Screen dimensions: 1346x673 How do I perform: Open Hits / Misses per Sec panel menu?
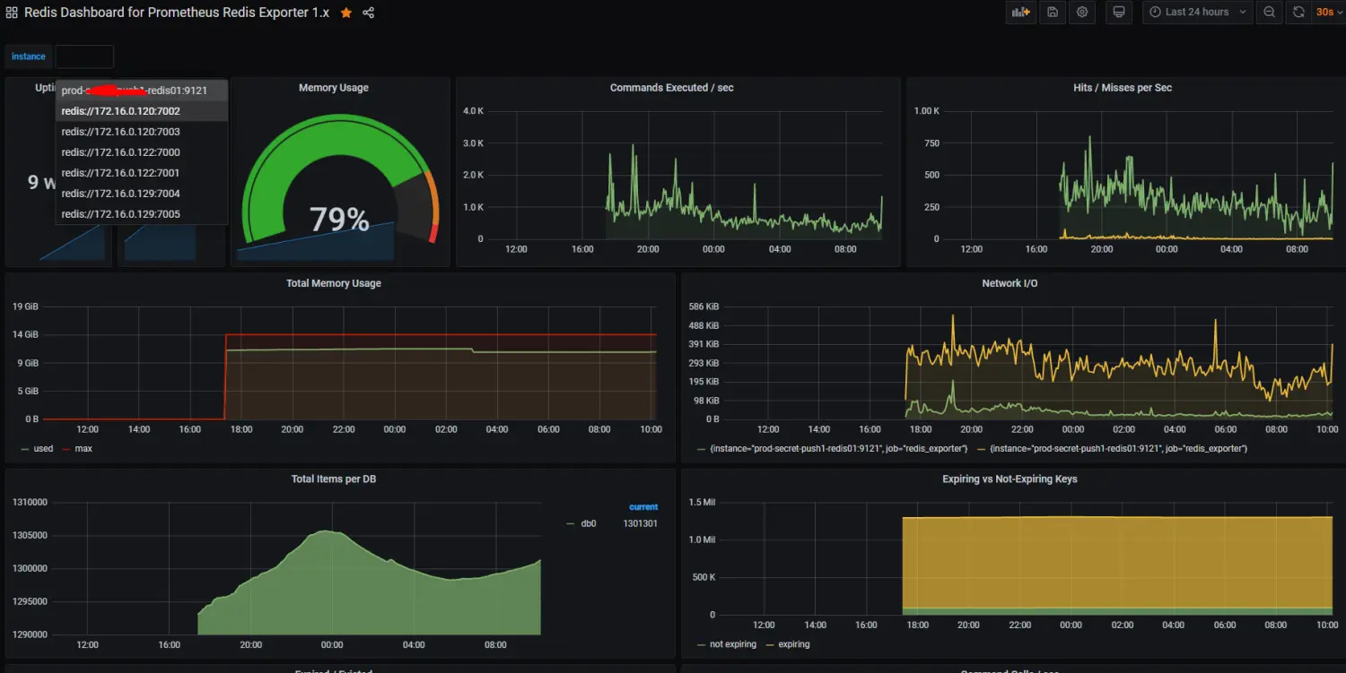[x=1123, y=88]
